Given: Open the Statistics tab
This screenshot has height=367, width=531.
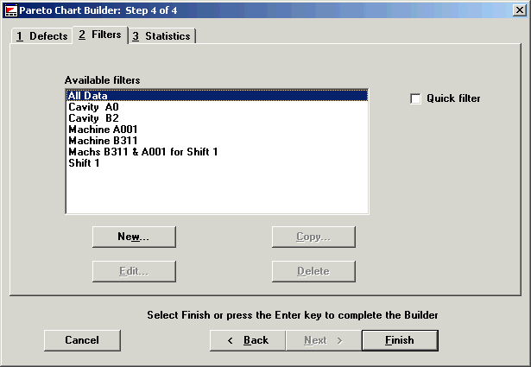Looking at the screenshot, I should tap(161, 36).
